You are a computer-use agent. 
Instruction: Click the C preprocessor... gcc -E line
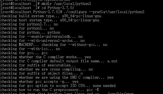pyautogui.click(x=50, y=90)
